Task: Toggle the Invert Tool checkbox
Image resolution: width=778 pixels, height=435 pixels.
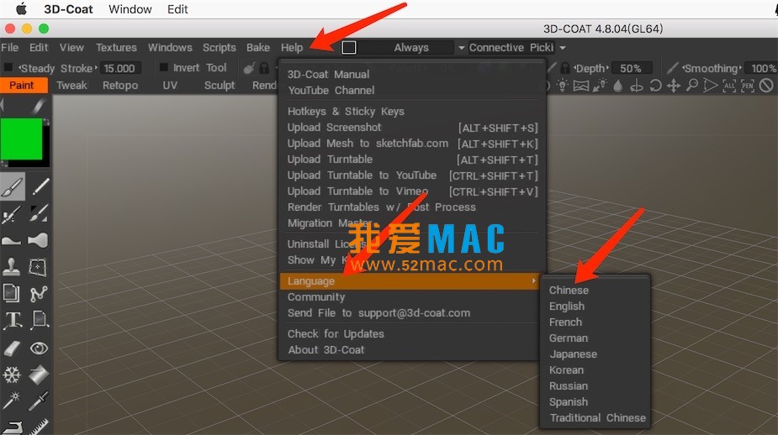Action: (x=163, y=67)
